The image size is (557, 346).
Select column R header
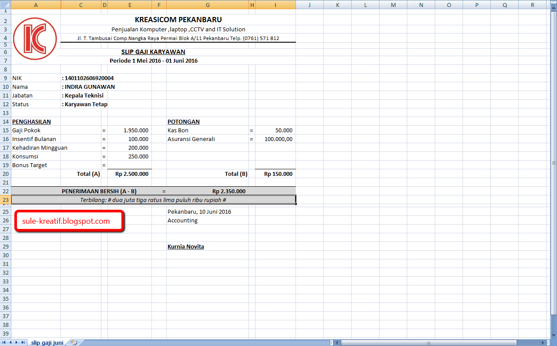pyautogui.click(x=532, y=5)
